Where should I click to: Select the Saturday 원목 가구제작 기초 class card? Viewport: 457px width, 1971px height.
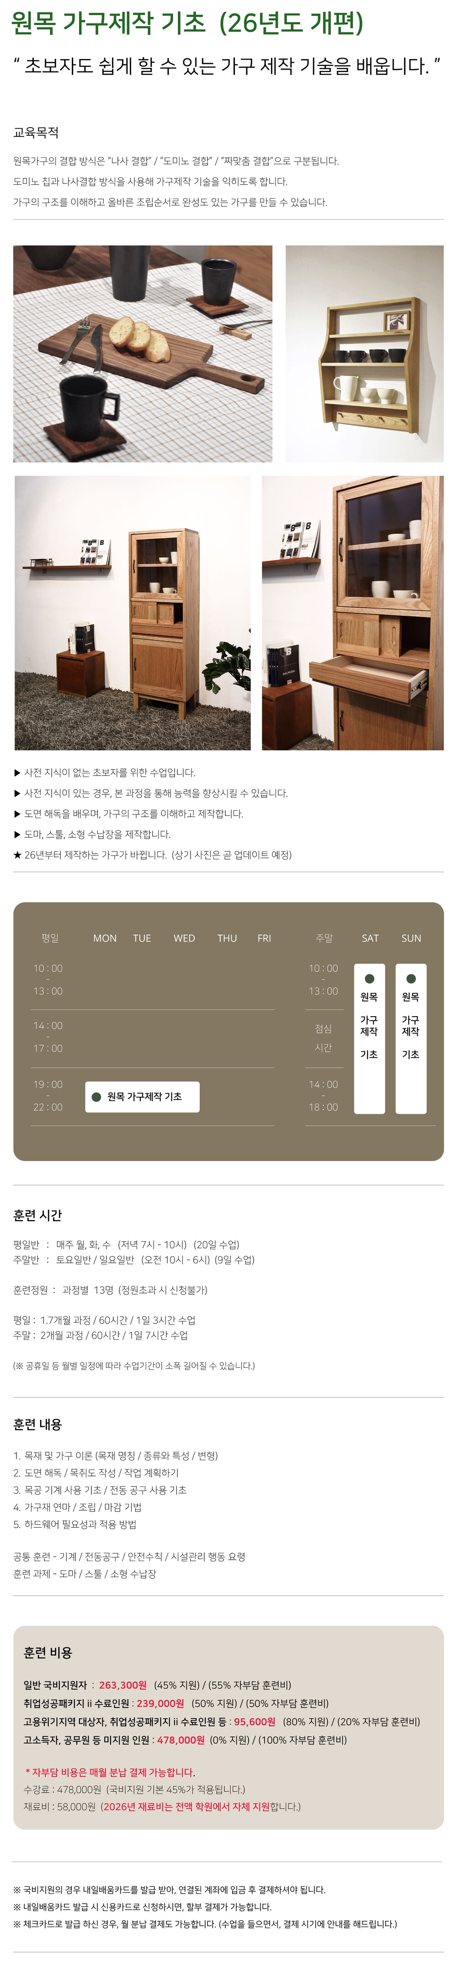pos(369,1038)
